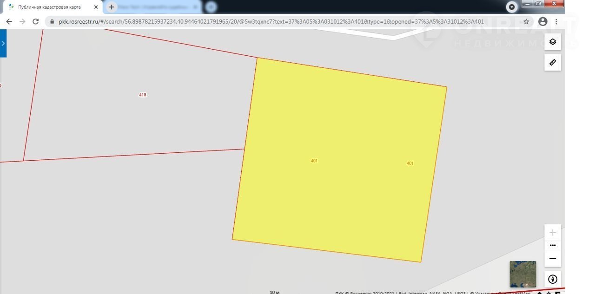
Task: Switch basemap via satellite thumbnail
Action: [522, 274]
